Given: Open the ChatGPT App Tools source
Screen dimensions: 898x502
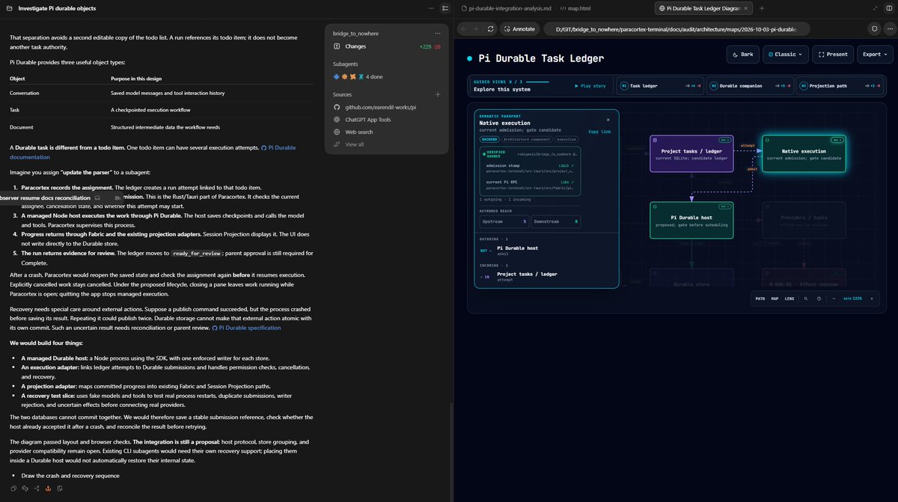Looking at the screenshot, I should [385, 120].
